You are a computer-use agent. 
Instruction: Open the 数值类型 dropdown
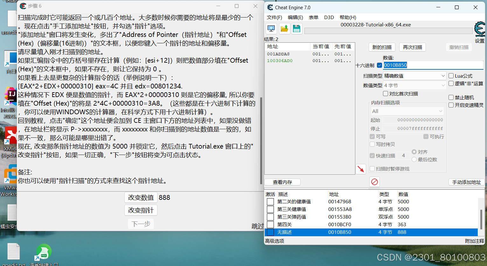(x=415, y=85)
